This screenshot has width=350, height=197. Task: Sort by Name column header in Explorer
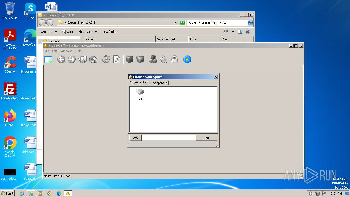(x=118, y=39)
